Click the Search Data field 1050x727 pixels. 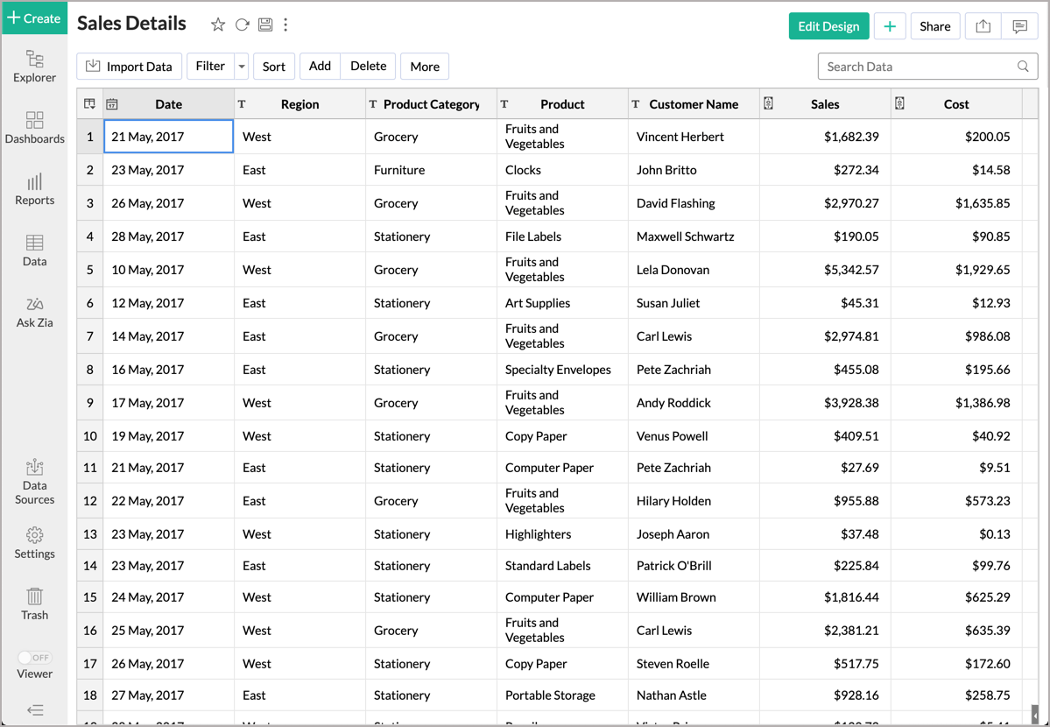[x=927, y=67]
